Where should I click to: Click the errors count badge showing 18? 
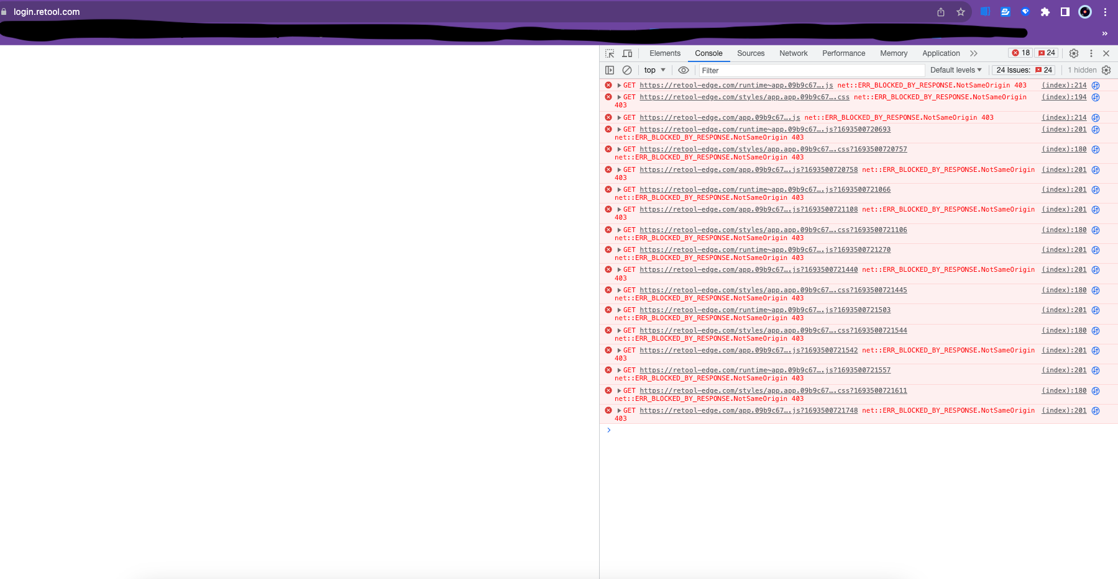pos(1020,53)
